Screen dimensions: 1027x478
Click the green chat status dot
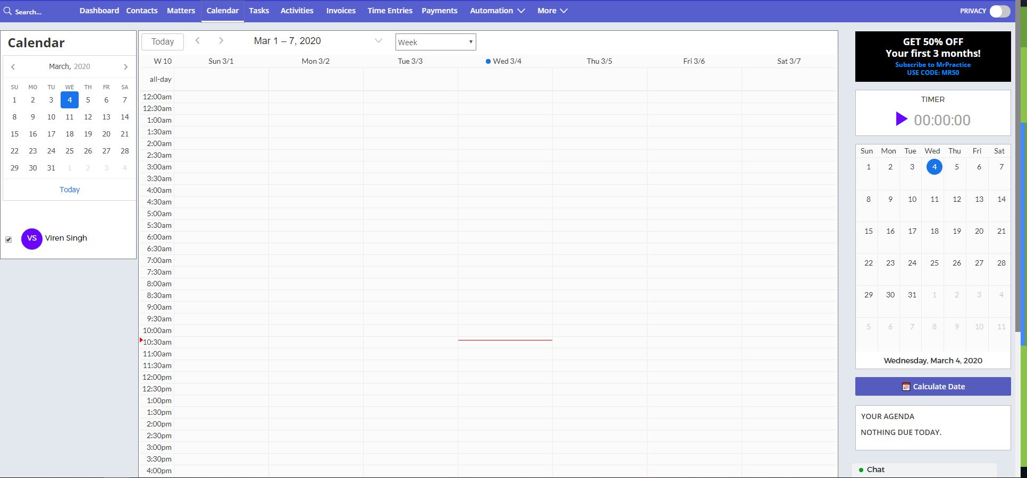[861, 470]
